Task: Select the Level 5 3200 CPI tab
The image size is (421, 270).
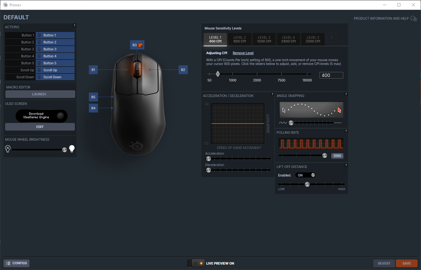Action: (312, 39)
